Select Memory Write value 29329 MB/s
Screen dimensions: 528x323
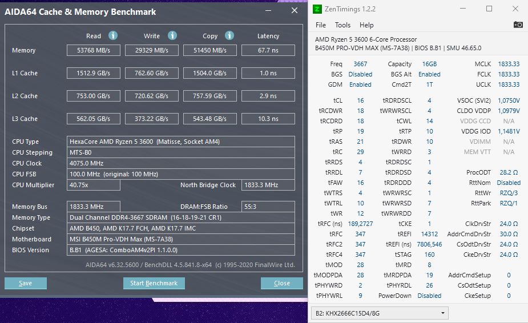point(151,50)
